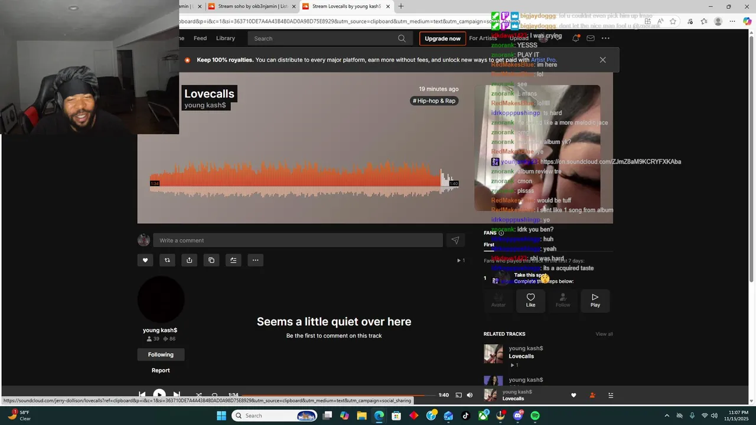The width and height of the screenshot is (756, 425).
Task: Open the Edge Copilot sidebar icon
Action: point(747,21)
